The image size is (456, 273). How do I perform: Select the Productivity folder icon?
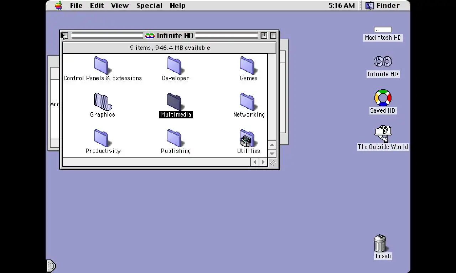[103, 138]
